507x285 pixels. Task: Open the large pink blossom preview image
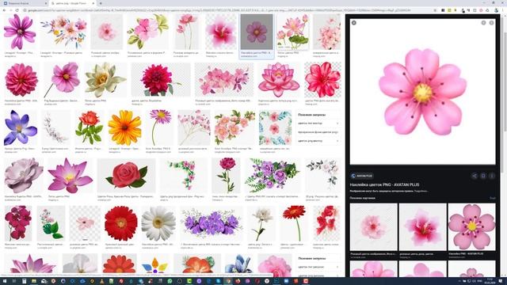coord(422,92)
